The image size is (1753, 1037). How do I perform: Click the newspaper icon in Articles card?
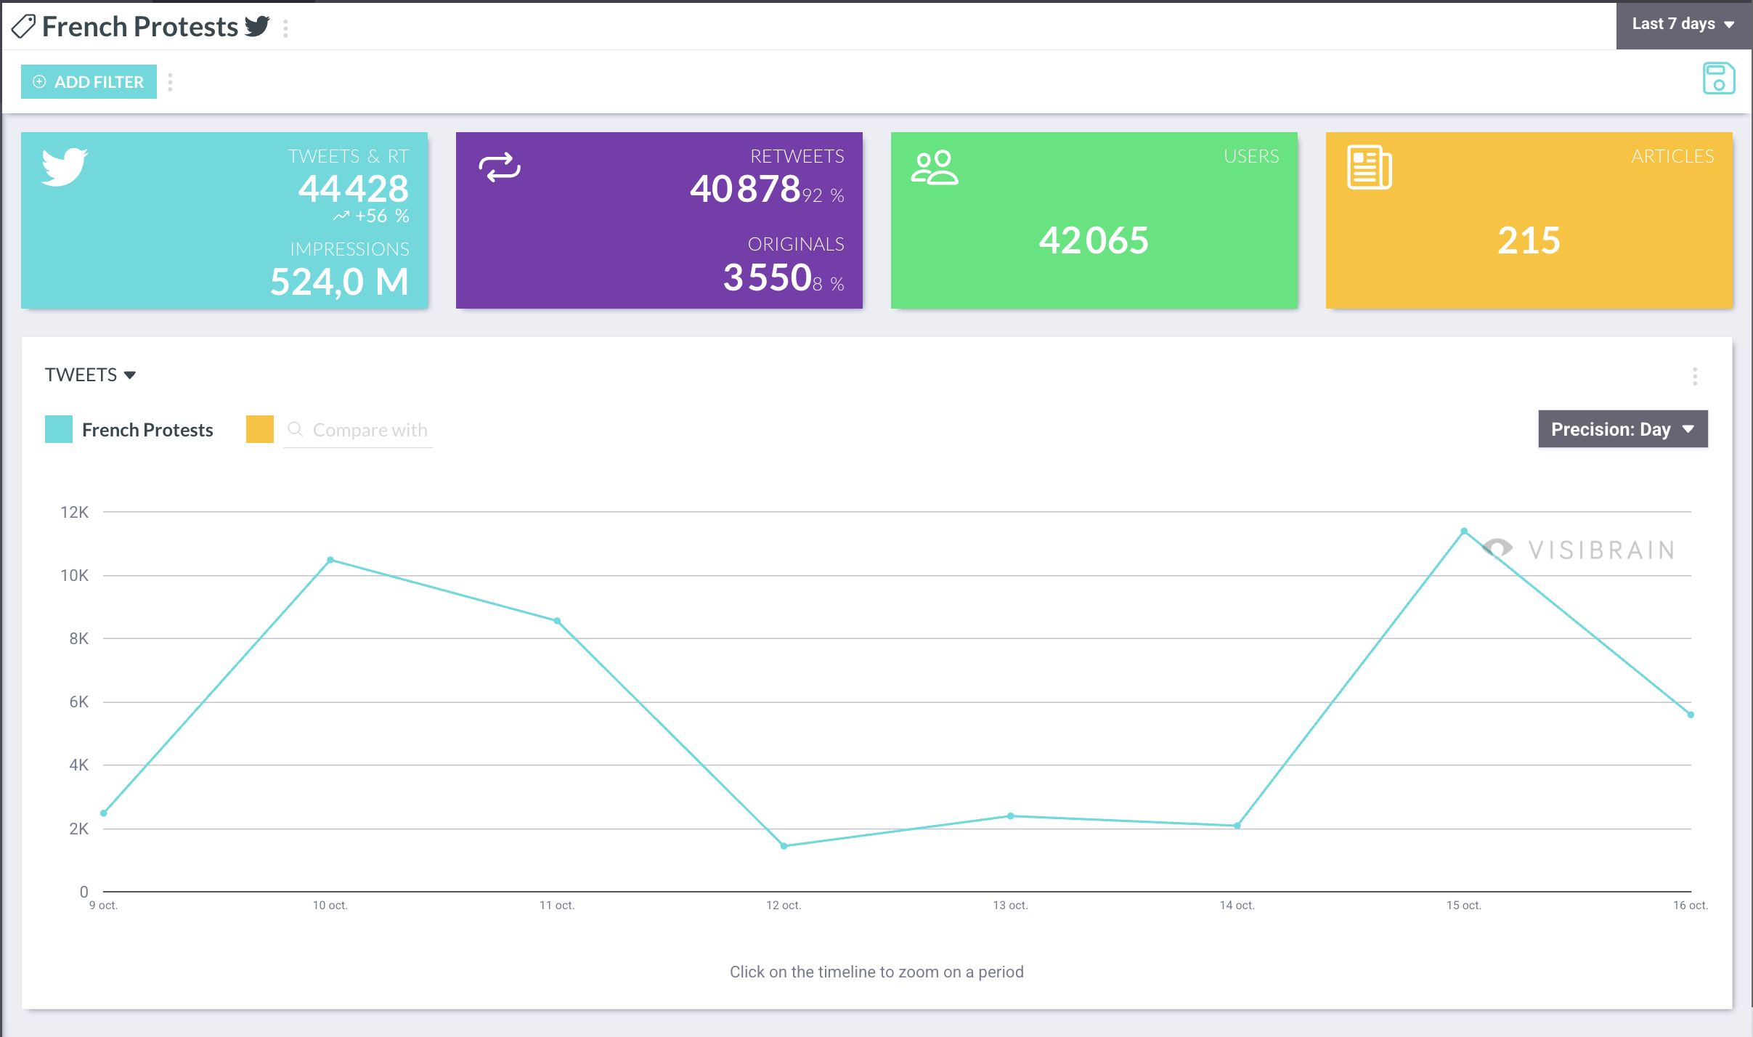coord(1370,167)
